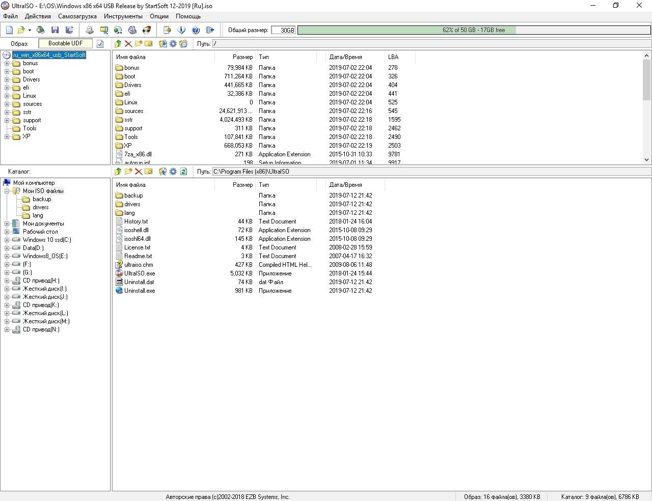Sort catalog list by Тип column header
The image size is (652, 501).
tap(285, 185)
